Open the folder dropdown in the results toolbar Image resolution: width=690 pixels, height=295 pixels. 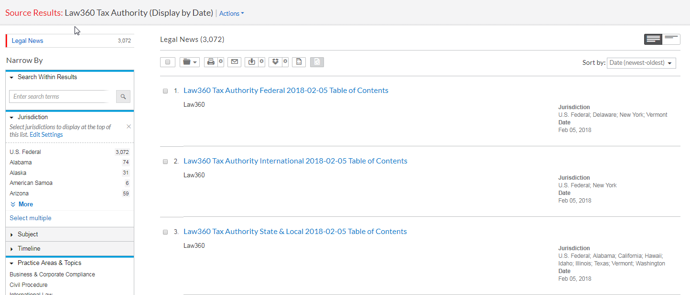coord(190,62)
